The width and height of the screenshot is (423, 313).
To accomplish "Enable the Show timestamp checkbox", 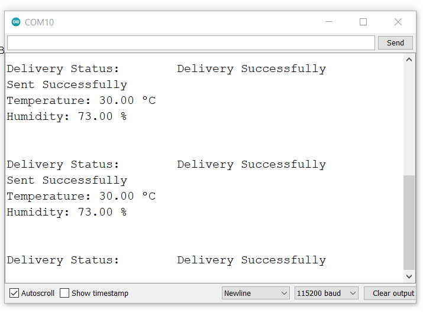I will [x=64, y=293].
